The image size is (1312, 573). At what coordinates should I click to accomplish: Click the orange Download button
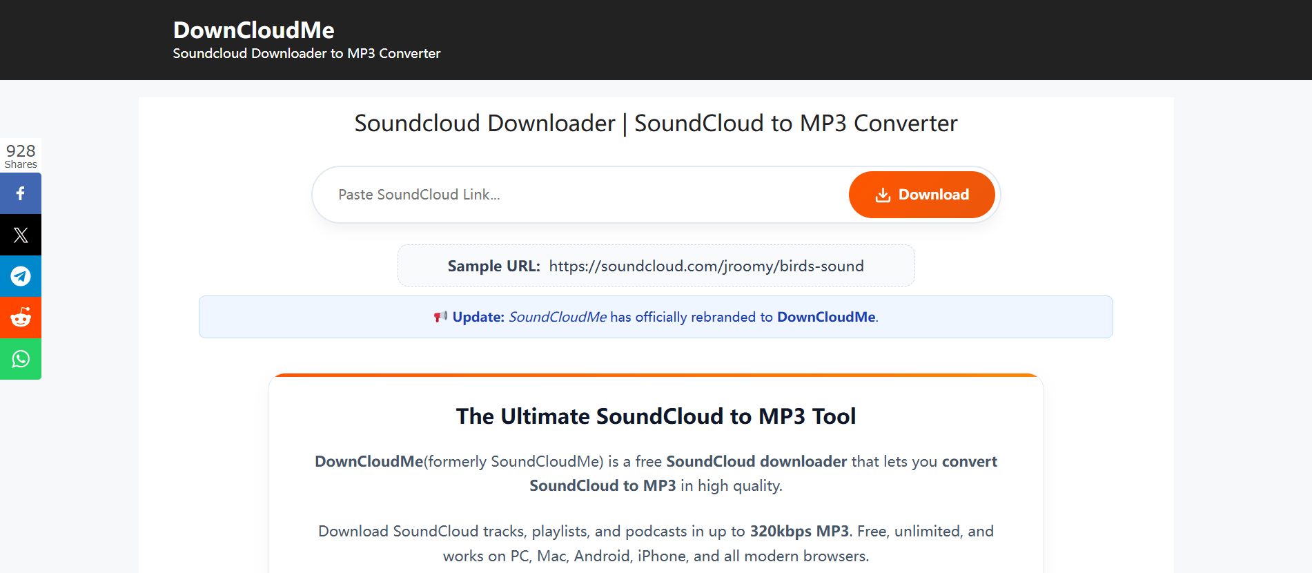921,195
